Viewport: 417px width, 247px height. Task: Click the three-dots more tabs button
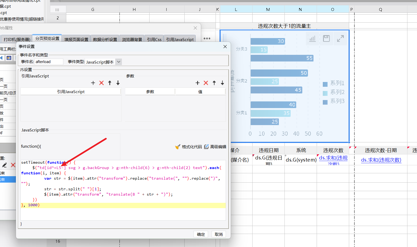[207, 39]
